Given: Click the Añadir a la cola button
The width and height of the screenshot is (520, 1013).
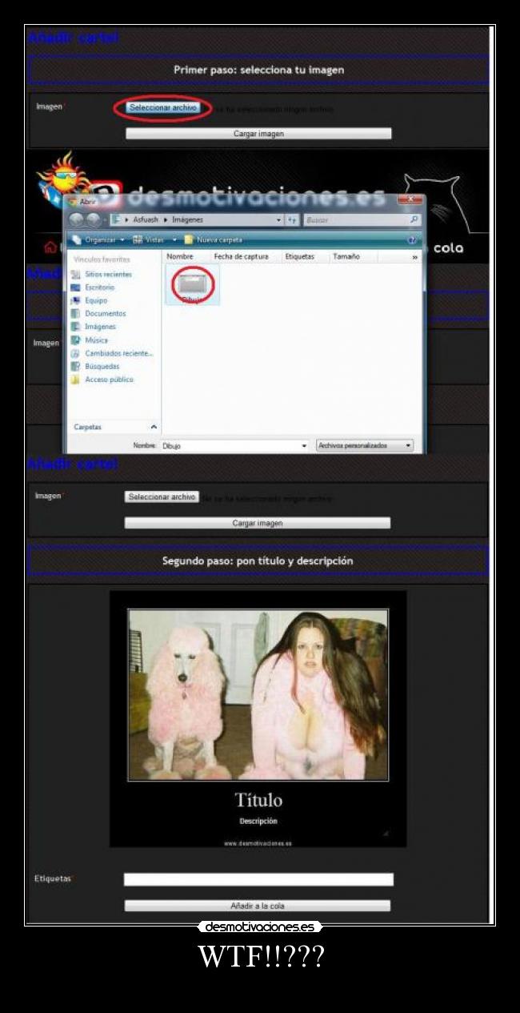Looking at the screenshot, I should [x=258, y=906].
